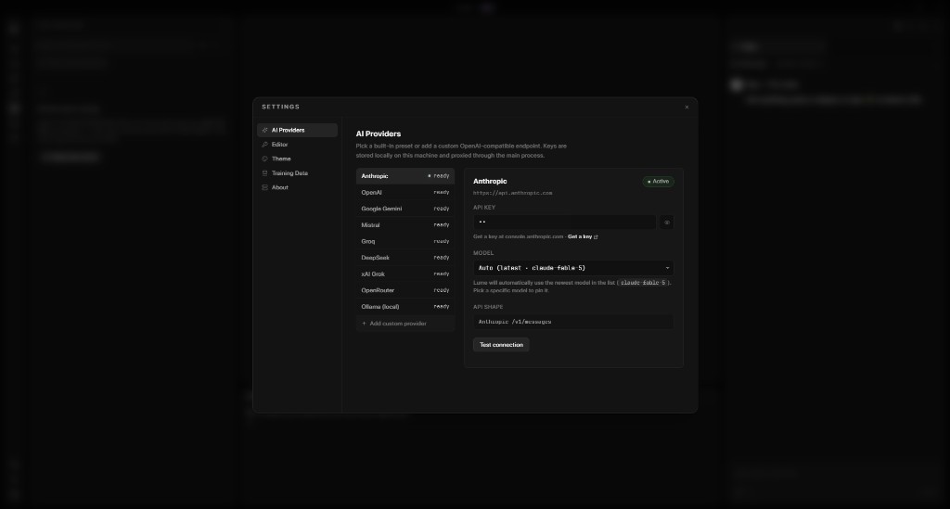Select the Google Gemini provider row
950x509 pixels.
[405, 209]
